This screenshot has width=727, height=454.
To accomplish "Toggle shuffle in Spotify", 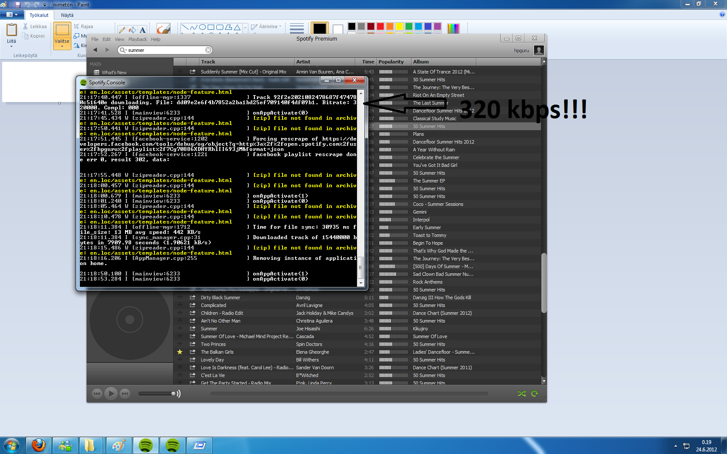I will point(522,393).
